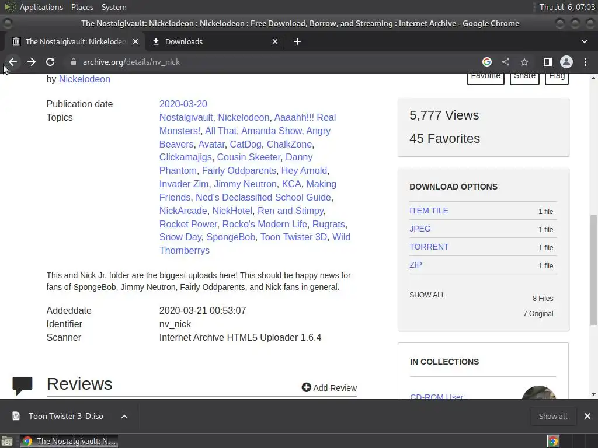Viewport: 598px width, 448px height.
Task: Click the Chrome taskbar window button
Action: (69, 441)
